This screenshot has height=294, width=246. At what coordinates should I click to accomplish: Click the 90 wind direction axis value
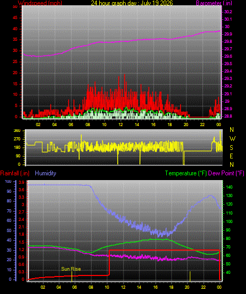[18, 156]
